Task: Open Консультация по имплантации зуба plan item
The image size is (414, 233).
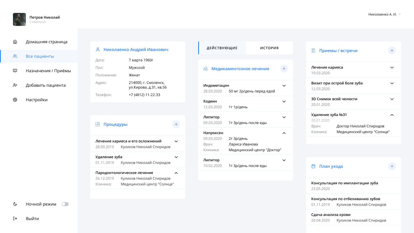Action: coord(353,186)
